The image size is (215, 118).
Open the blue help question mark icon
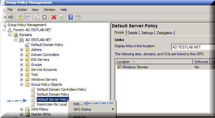point(71,17)
